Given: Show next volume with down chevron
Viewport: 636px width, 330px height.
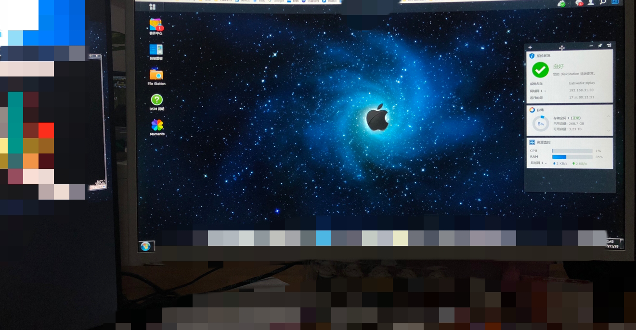Looking at the screenshot, I should point(609,130).
